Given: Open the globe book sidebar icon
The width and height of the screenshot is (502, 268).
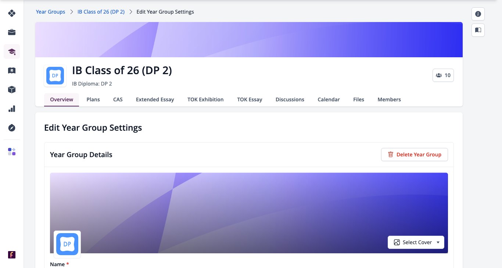Looking at the screenshot, I should tap(12, 70).
